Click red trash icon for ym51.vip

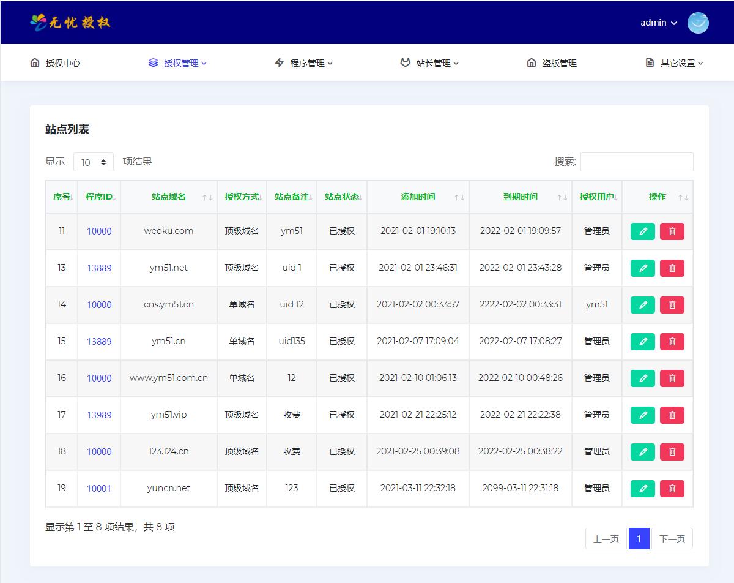point(672,415)
